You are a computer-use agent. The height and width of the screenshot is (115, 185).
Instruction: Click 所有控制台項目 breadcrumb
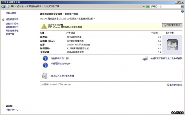[x=34, y=6]
